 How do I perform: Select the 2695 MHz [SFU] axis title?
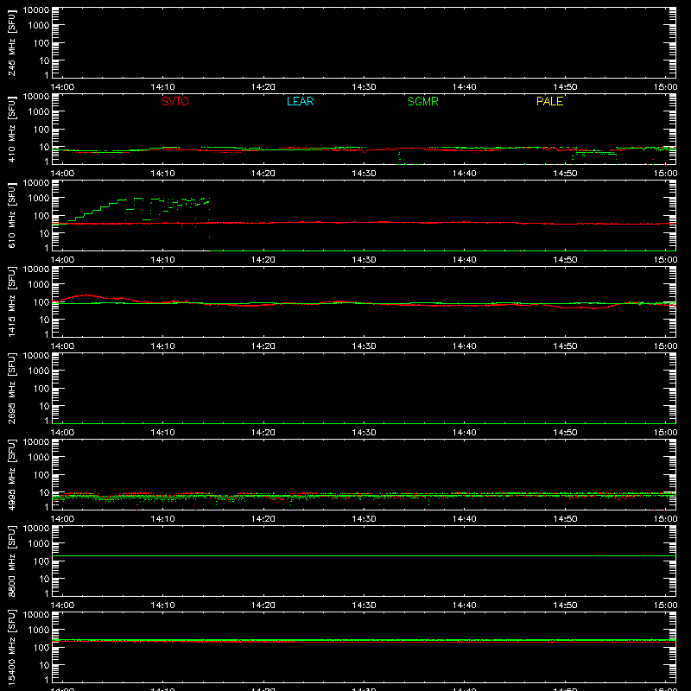pyautogui.click(x=11, y=388)
